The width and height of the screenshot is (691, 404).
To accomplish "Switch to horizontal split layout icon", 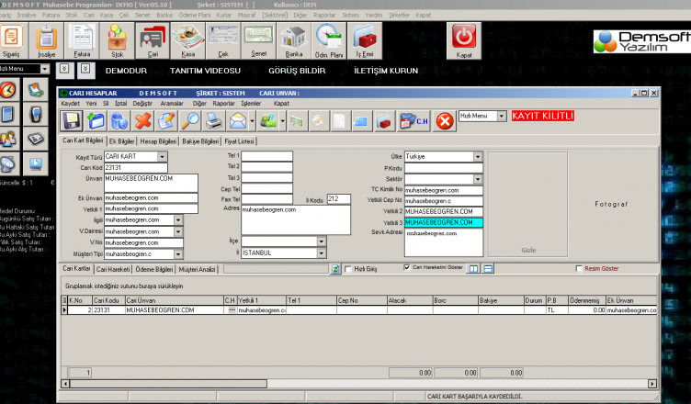I will coord(488,269).
